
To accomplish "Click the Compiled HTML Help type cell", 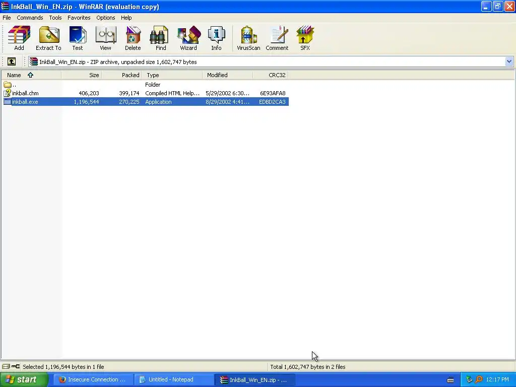I will [x=172, y=93].
